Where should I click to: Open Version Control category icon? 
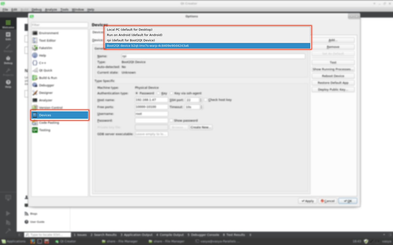coord(35,108)
